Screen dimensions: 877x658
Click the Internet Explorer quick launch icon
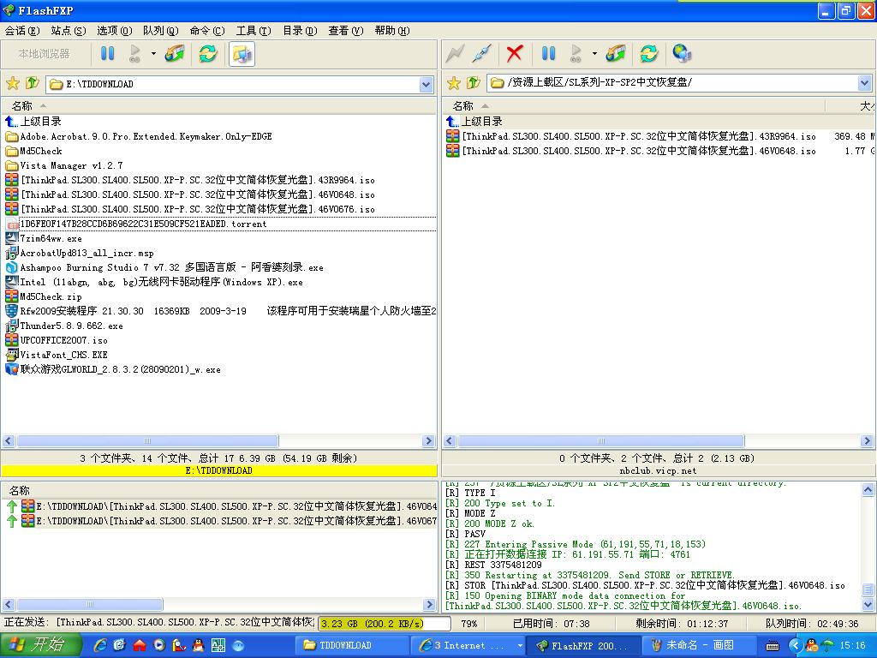tap(101, 646)
